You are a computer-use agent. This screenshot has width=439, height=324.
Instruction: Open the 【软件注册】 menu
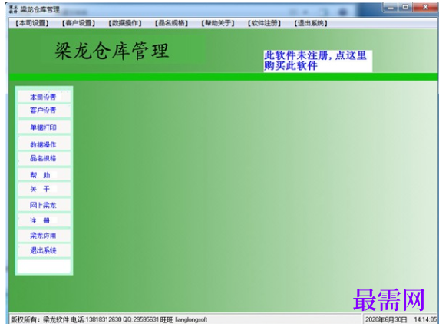[264, 23]
